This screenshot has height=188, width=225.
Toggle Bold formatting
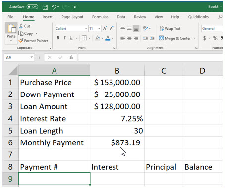point(58,38)
